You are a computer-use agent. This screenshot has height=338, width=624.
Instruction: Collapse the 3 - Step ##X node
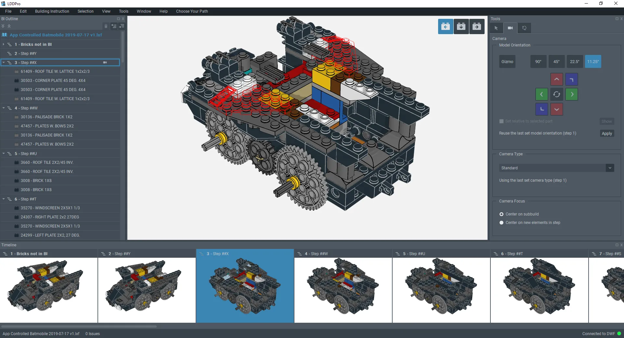click(4, 62)
